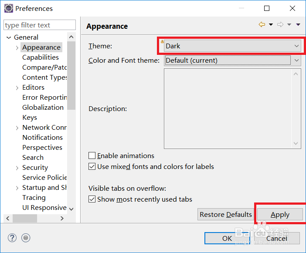306x253 pixels.
Task: Toggle Show most recently used tabs
Action: [92, 199]
